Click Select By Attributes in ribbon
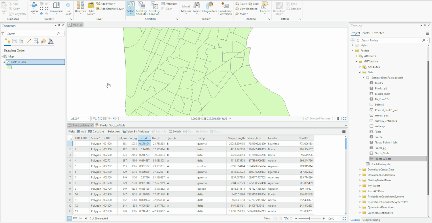This screenshot has height=223, width=432. click(x=142, y=8)
